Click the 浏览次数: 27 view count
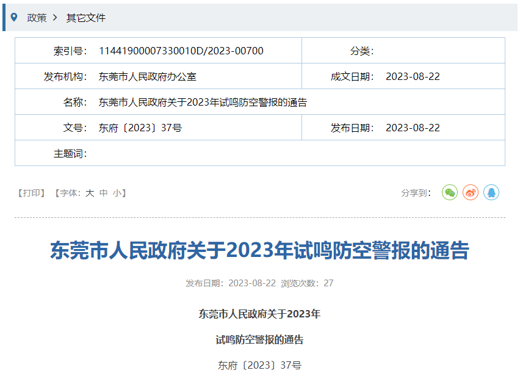520x376 pixels. click(x=307, y=283)
